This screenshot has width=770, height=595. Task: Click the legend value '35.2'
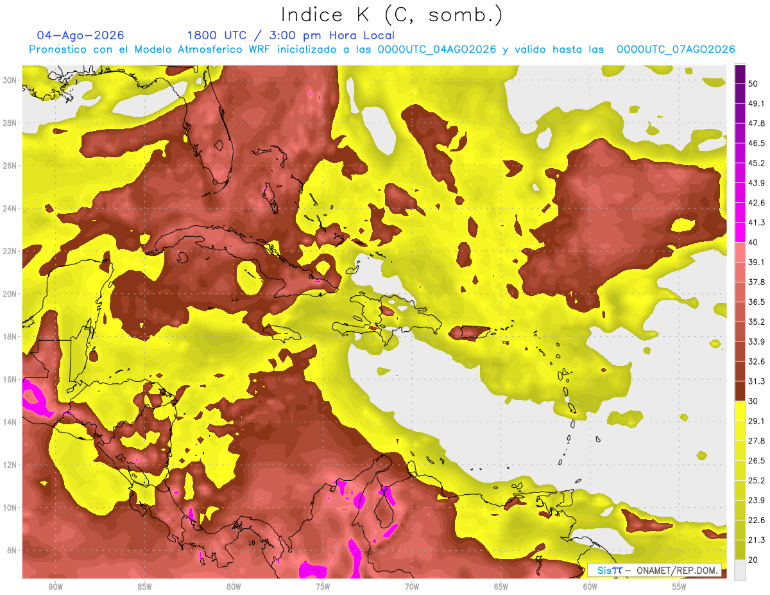point(757,322)
